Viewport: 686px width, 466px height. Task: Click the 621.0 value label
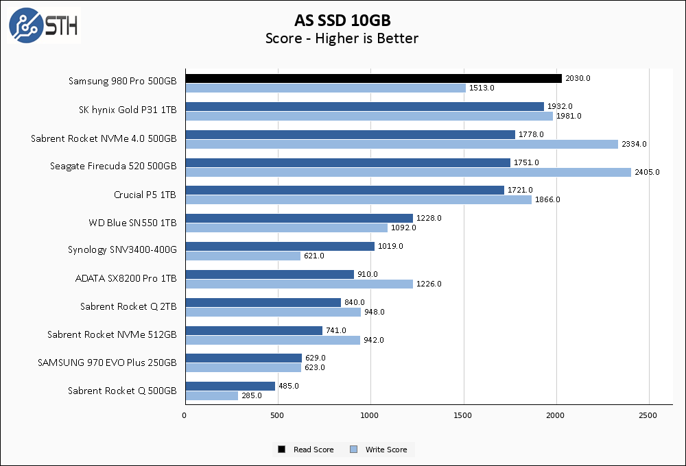point(314,256)
